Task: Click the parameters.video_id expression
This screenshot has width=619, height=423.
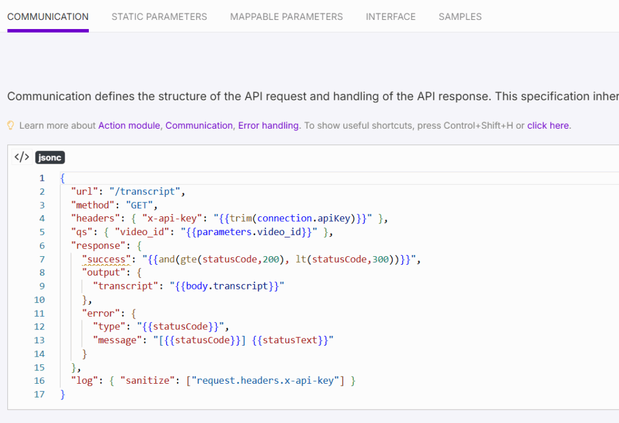Action: pos(249,232)
